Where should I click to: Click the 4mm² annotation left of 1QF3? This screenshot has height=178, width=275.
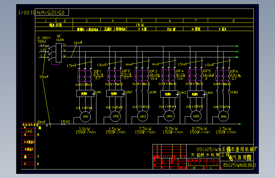[x=129, y=65]
